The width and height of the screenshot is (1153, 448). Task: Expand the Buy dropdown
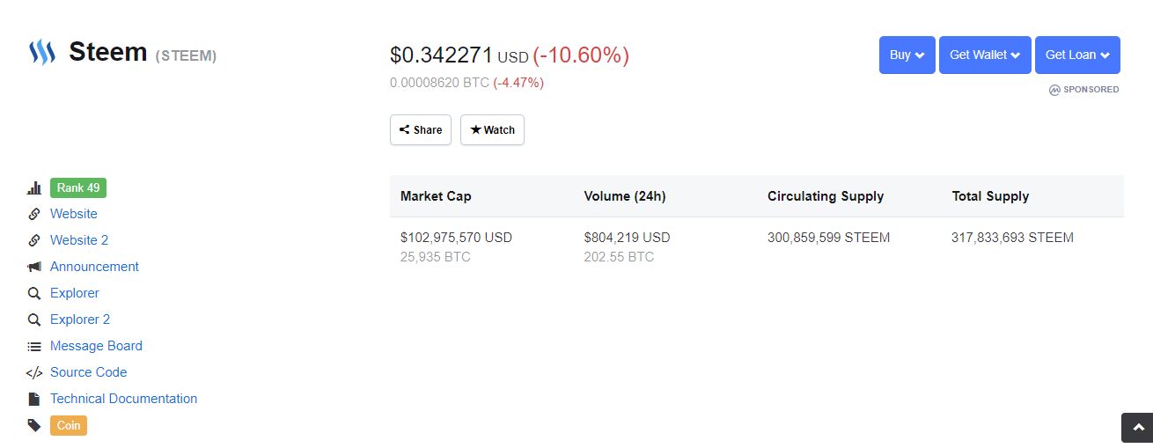[x=907, y=55]
